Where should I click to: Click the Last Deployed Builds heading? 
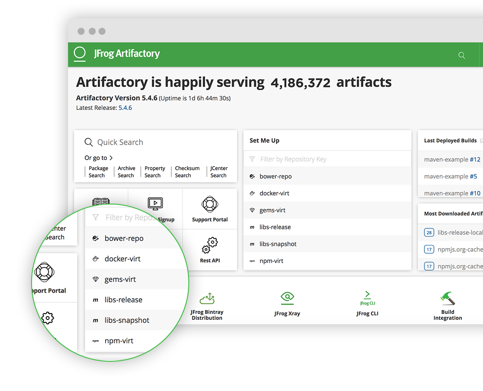click(451, 141)
